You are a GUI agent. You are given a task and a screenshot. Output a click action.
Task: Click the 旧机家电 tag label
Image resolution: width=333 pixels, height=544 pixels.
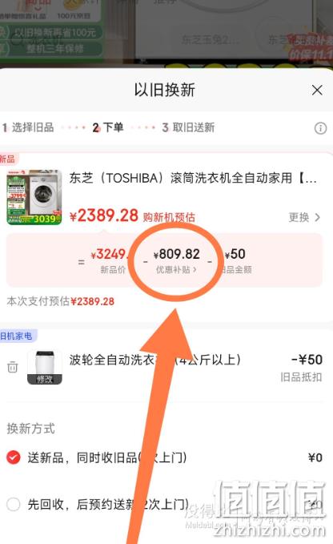click(16, 336)
